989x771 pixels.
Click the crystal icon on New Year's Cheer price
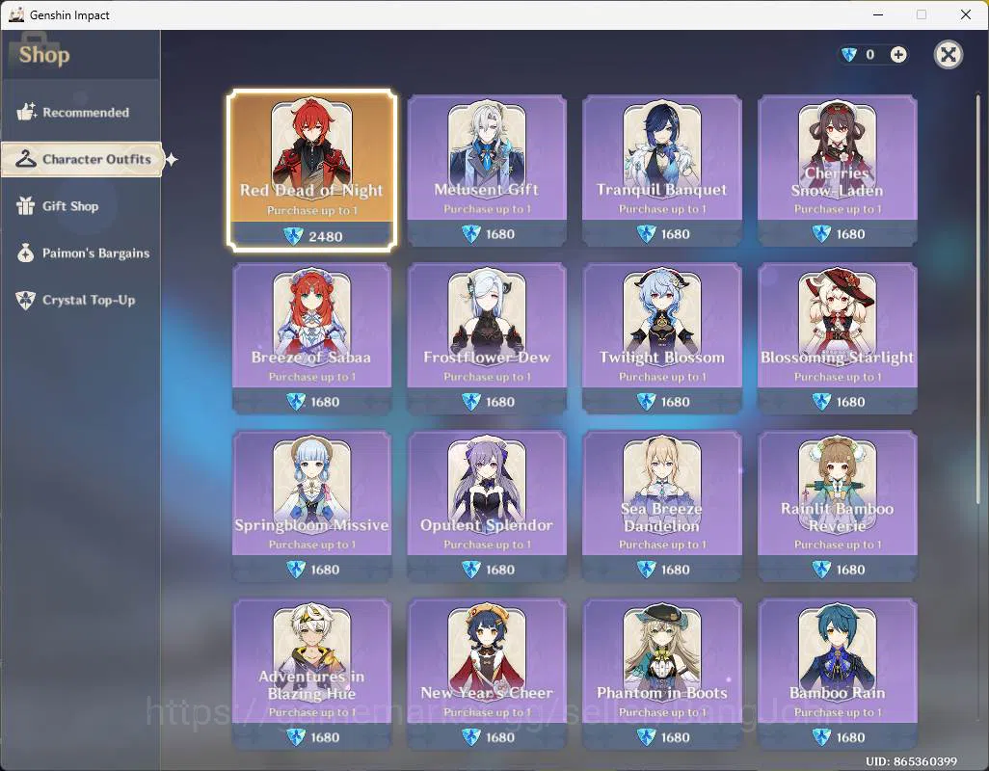pyautogui.click(x=471, y=737)
